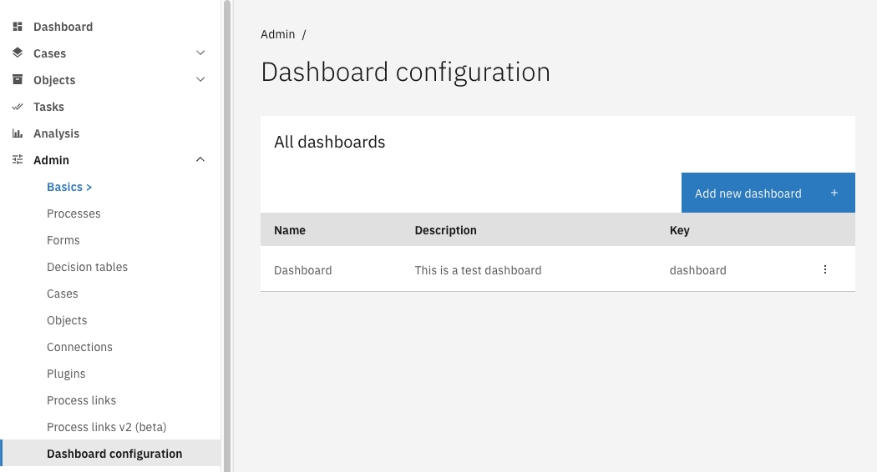Open Process links v2 (beta)
The height and width of the screenshot is (472, 877).
click(x=106, y=427)
